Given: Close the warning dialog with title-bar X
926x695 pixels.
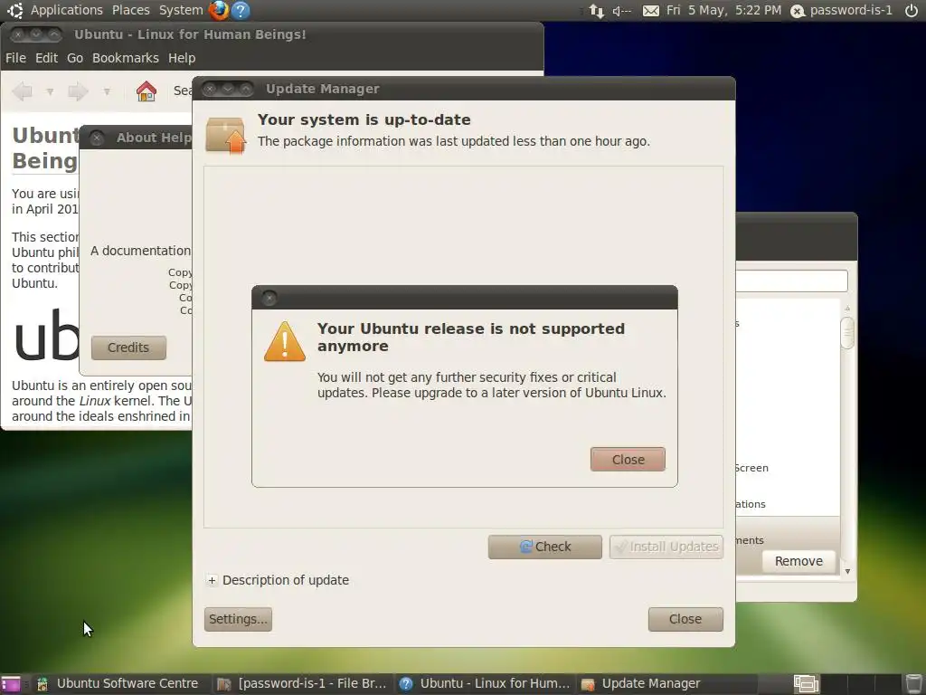Looking at the screenshot, I should pos(269,298).
